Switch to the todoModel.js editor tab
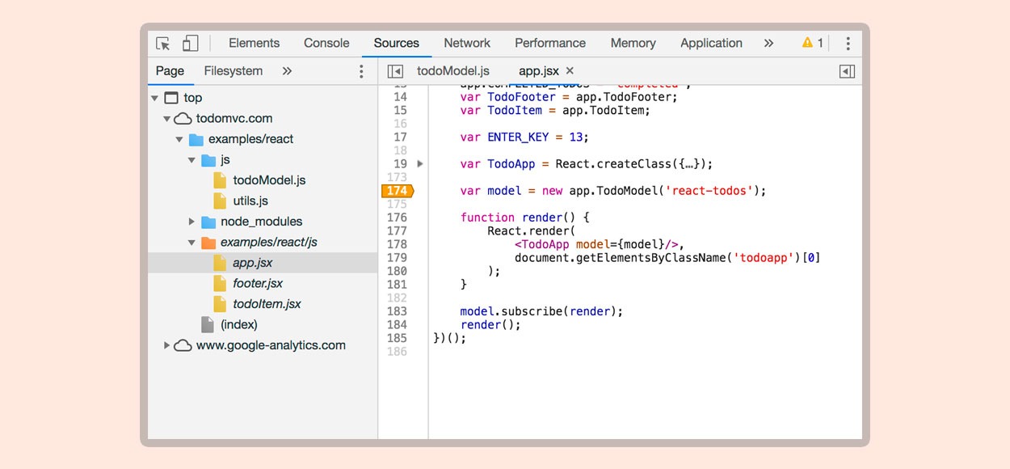Viewport: 1010px width, 469px height. click(453, 71)
